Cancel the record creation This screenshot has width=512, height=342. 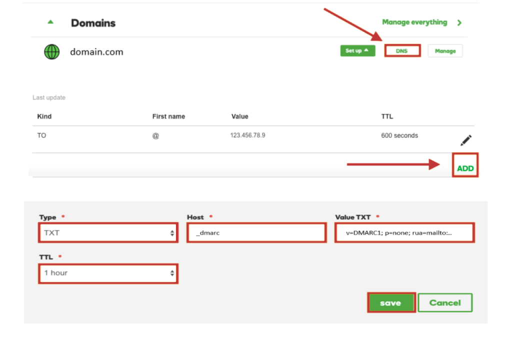[x=444, y=302]
